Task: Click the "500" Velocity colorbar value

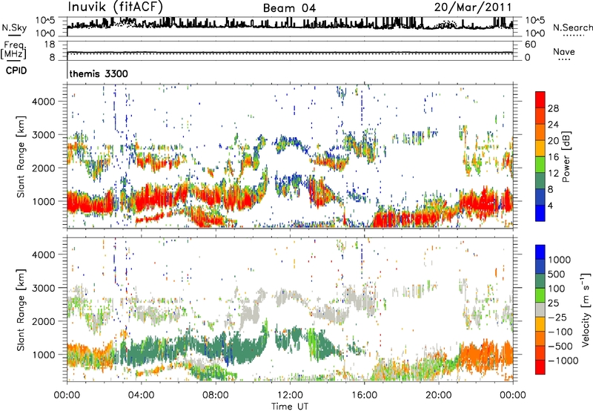Action: 557,274
